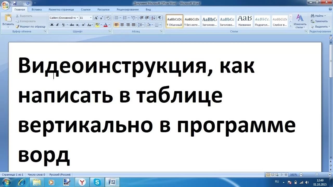
Task: Apply Обычный style
Action: (x=175, y=21)
